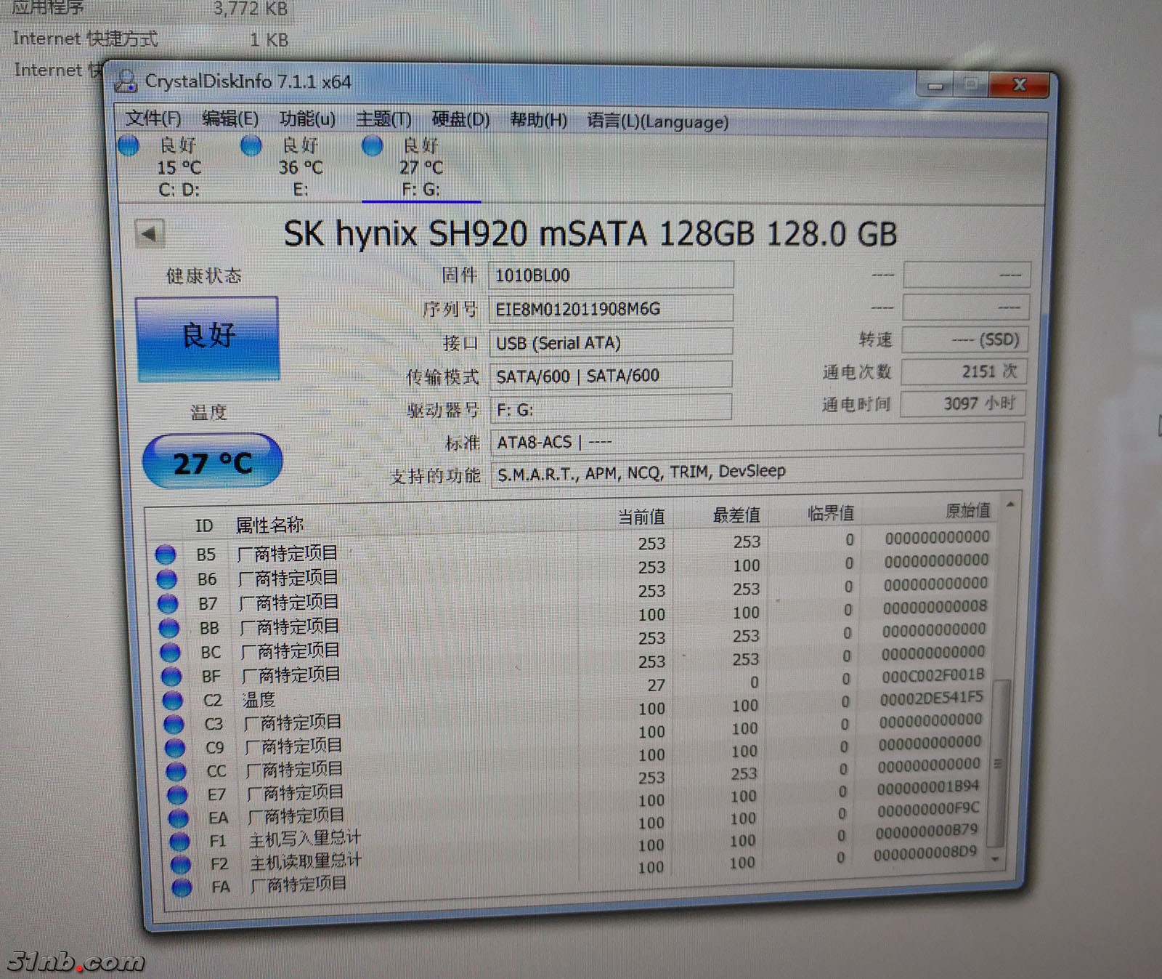Click the status icon of attribute CC

point(176,771)
